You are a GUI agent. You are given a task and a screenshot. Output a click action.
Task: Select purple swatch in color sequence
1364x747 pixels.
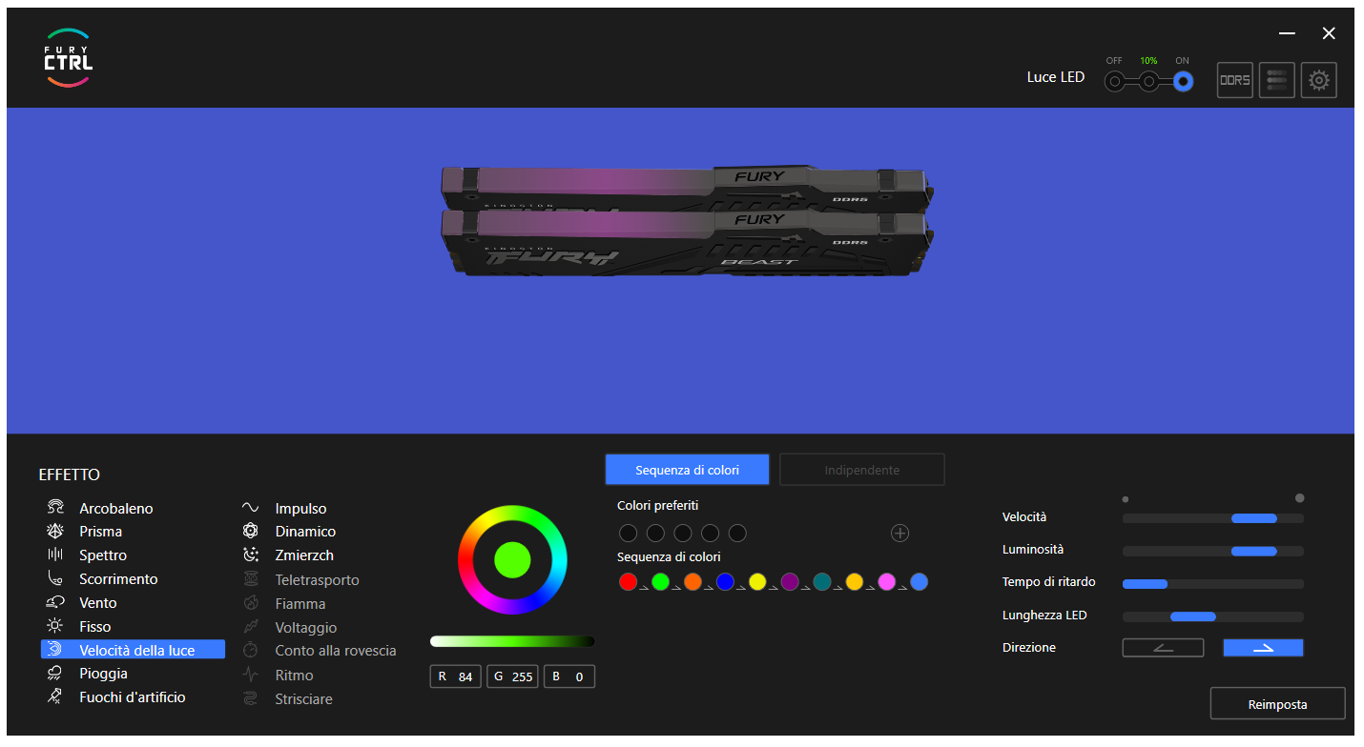(790, 581)
